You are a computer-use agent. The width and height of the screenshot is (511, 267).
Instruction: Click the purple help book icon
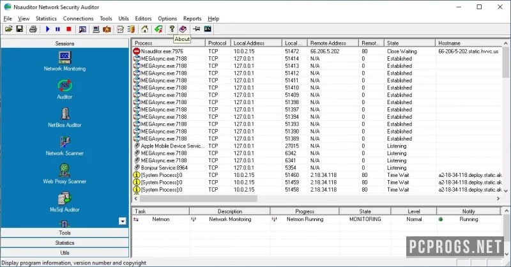coord(183,29)
